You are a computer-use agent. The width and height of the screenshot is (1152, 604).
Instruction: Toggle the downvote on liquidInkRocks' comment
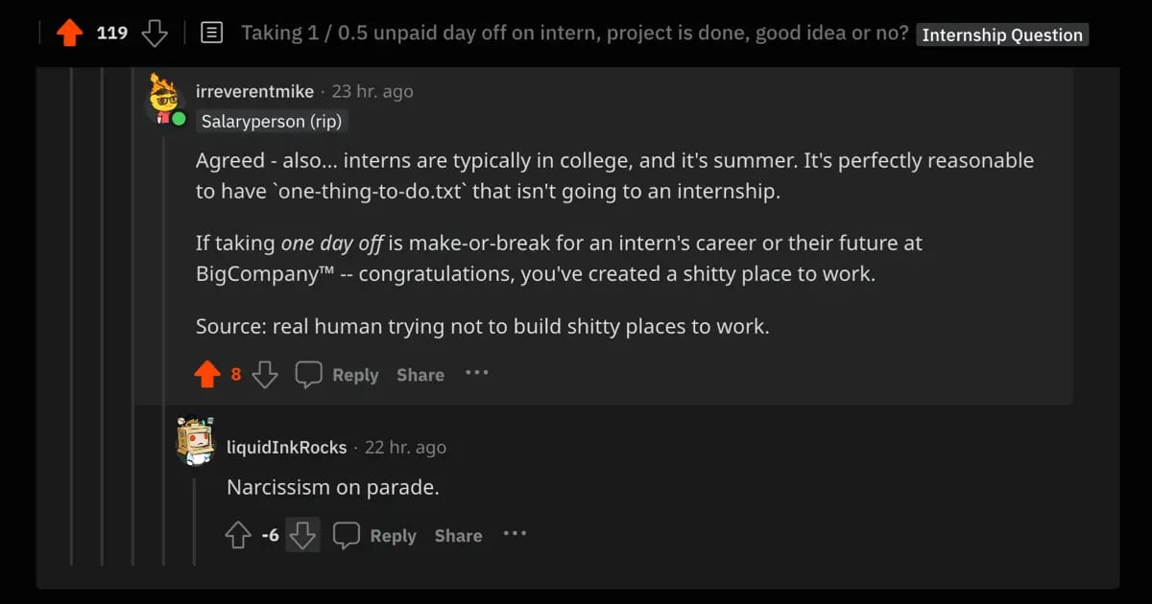(302, 535)
